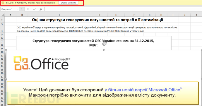This screenshot has height=106, width=202.
Task: Open the 'у більш новій версії Microsoft Office' link
Action: coord(142,90)
